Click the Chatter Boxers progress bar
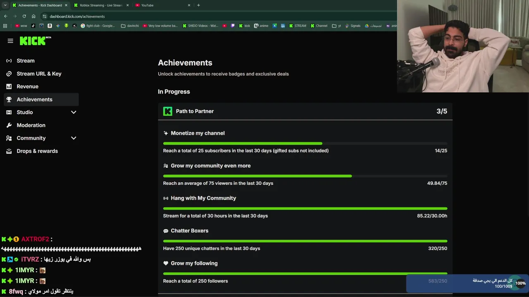 [305, 241]
